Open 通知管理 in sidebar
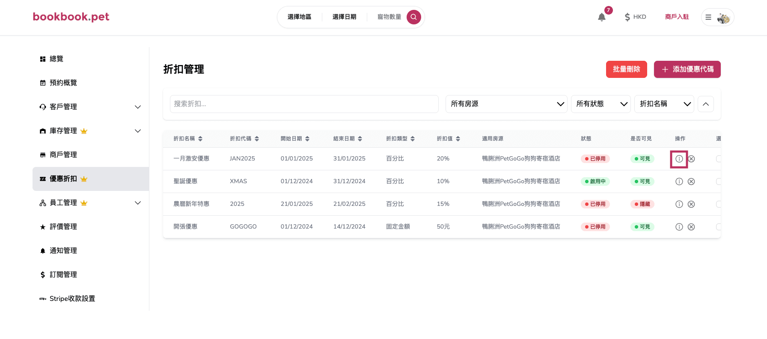The image size is (767, 339). [x=91, y=251]
